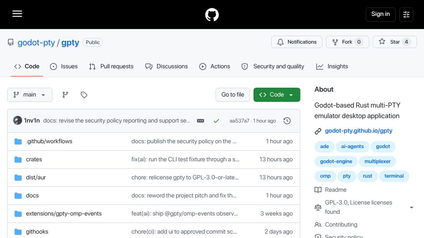424x238 pixels.
Task: Star the gpty repository
Action: pyautogui.click(x=395, y=42)
